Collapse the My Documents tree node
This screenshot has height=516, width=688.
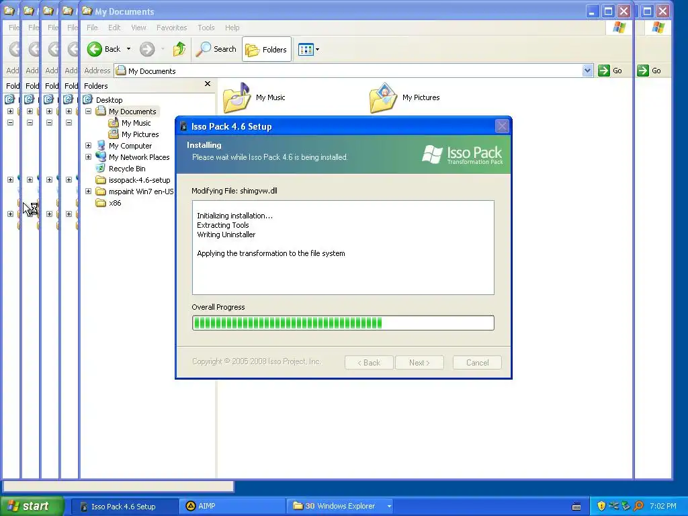click(88, 111)
